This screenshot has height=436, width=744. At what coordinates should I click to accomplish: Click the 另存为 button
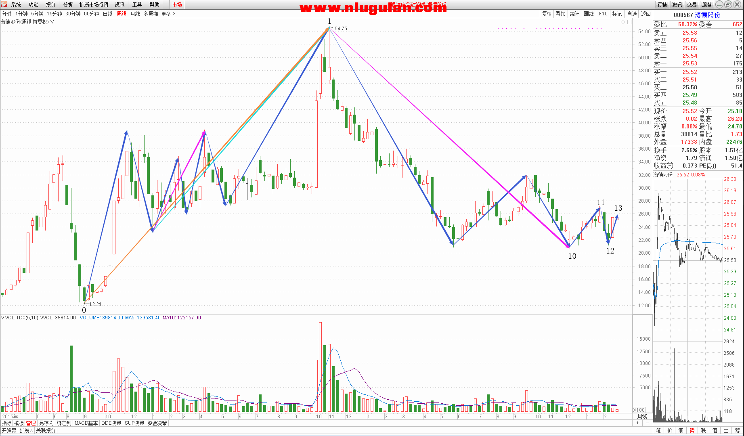tap(46, 423)
